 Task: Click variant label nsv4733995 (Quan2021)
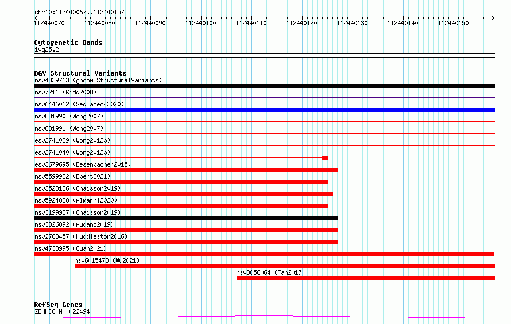71,248
